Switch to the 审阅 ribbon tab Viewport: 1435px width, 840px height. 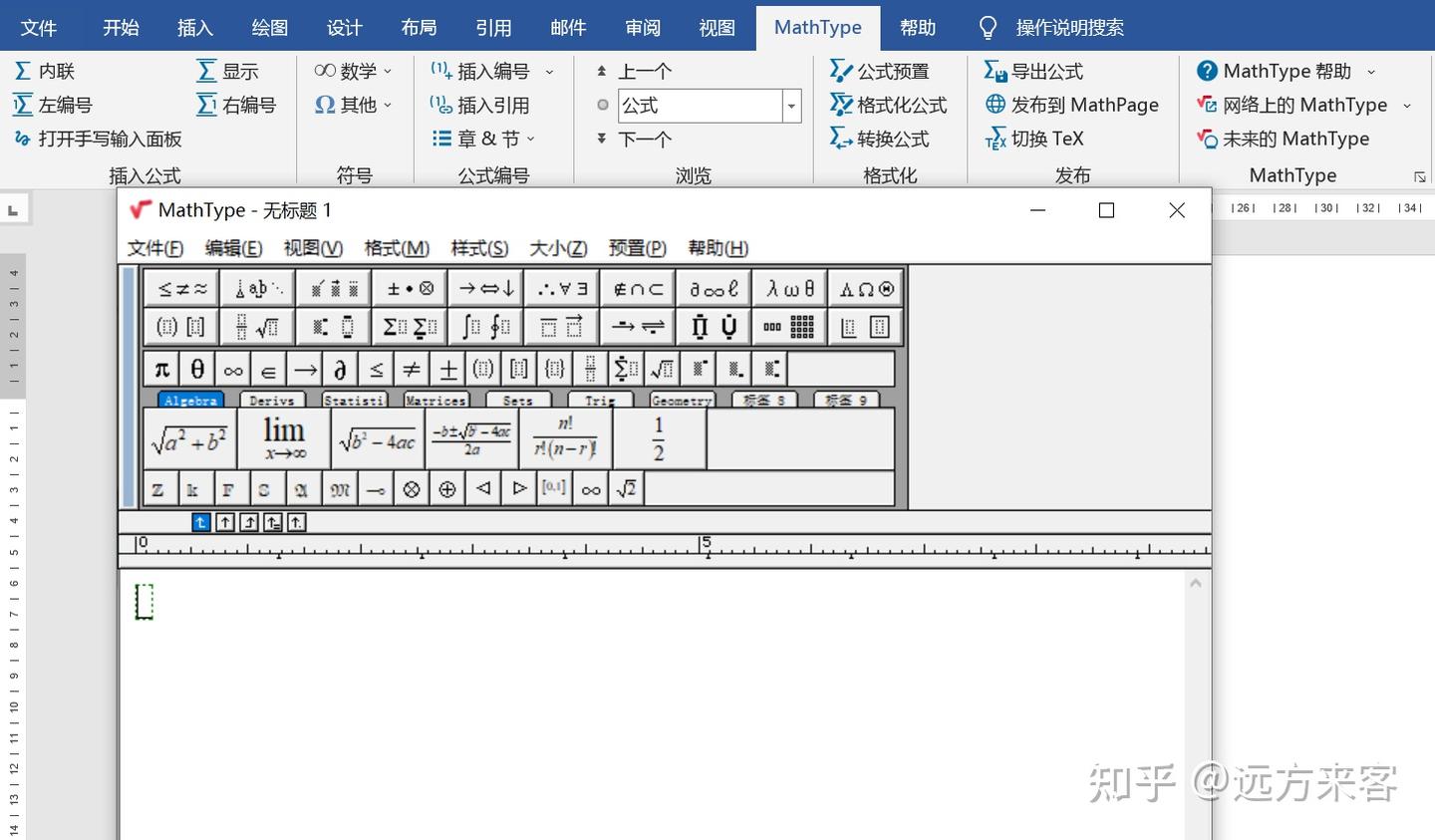[x=643, y=27]
